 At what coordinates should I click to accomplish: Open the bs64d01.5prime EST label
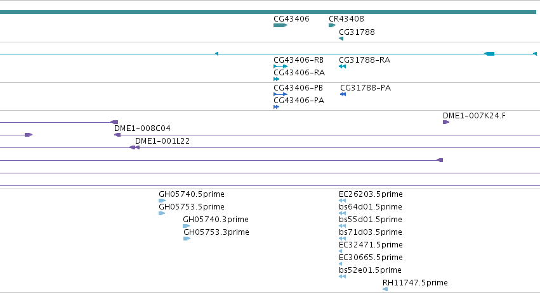(371, 207)
